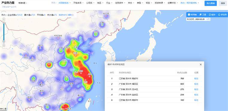Click the map zoom level slider handle

click(4, 41)
